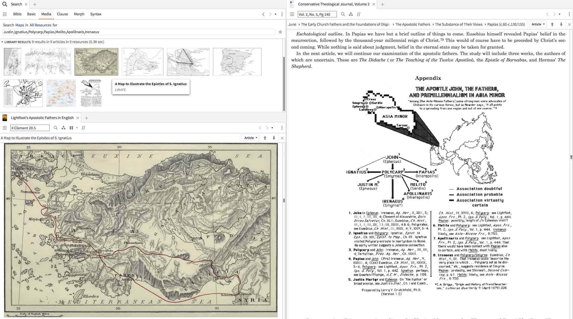Click the Maps link in search criteria
This screenshot has height=319, width=573.
[x=20, y=25]
